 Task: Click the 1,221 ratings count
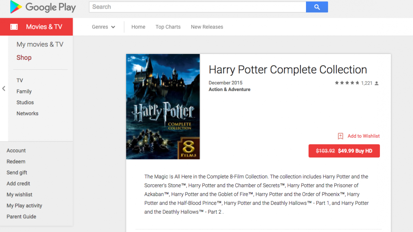pyautogui.click(x=367, y=83)
